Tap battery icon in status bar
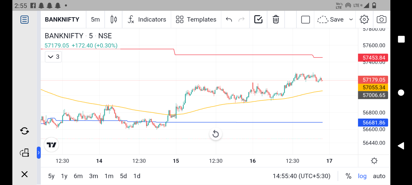This screenshot has width=412, height=185. [374, 5]
